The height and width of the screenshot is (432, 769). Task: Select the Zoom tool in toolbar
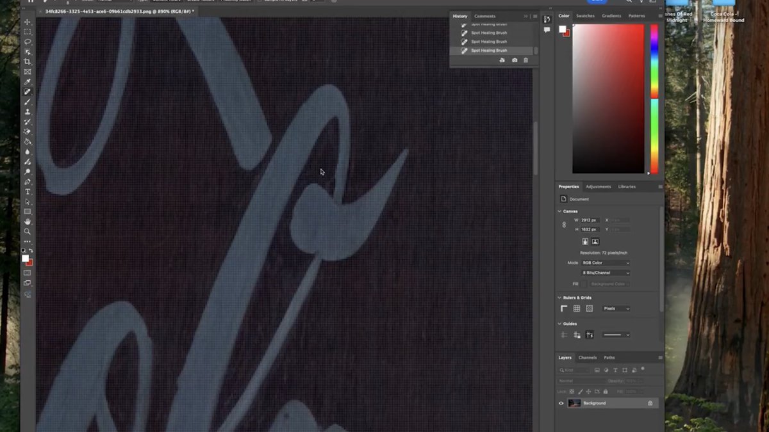(28, 231)
